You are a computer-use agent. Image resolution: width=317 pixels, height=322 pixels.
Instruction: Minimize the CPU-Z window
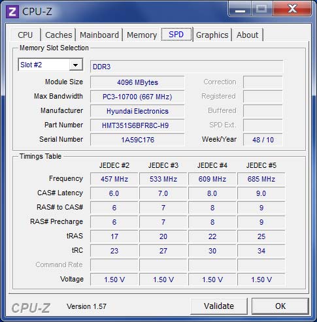click(240, 8)
